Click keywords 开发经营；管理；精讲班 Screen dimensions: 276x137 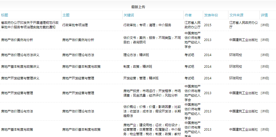pos(141,78)
